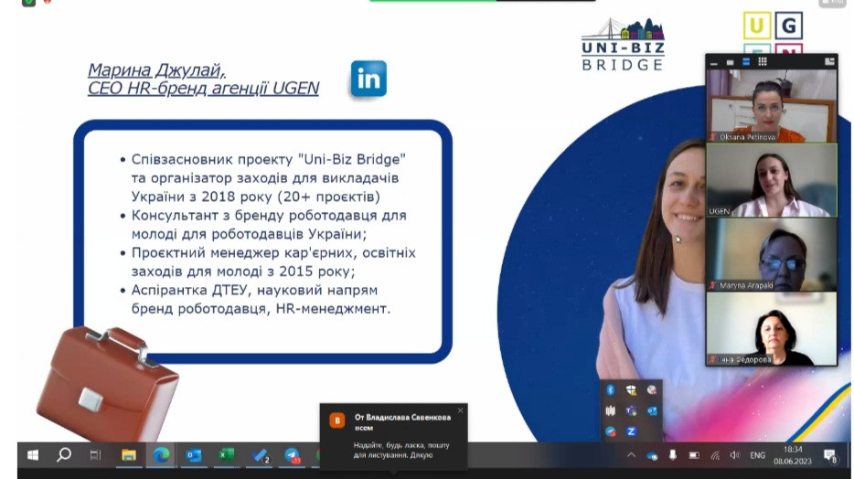Image resolution: width=854 pixels, height=479 pixels.
Task: Open Windows taskbar search
Action: click(64, 455)
